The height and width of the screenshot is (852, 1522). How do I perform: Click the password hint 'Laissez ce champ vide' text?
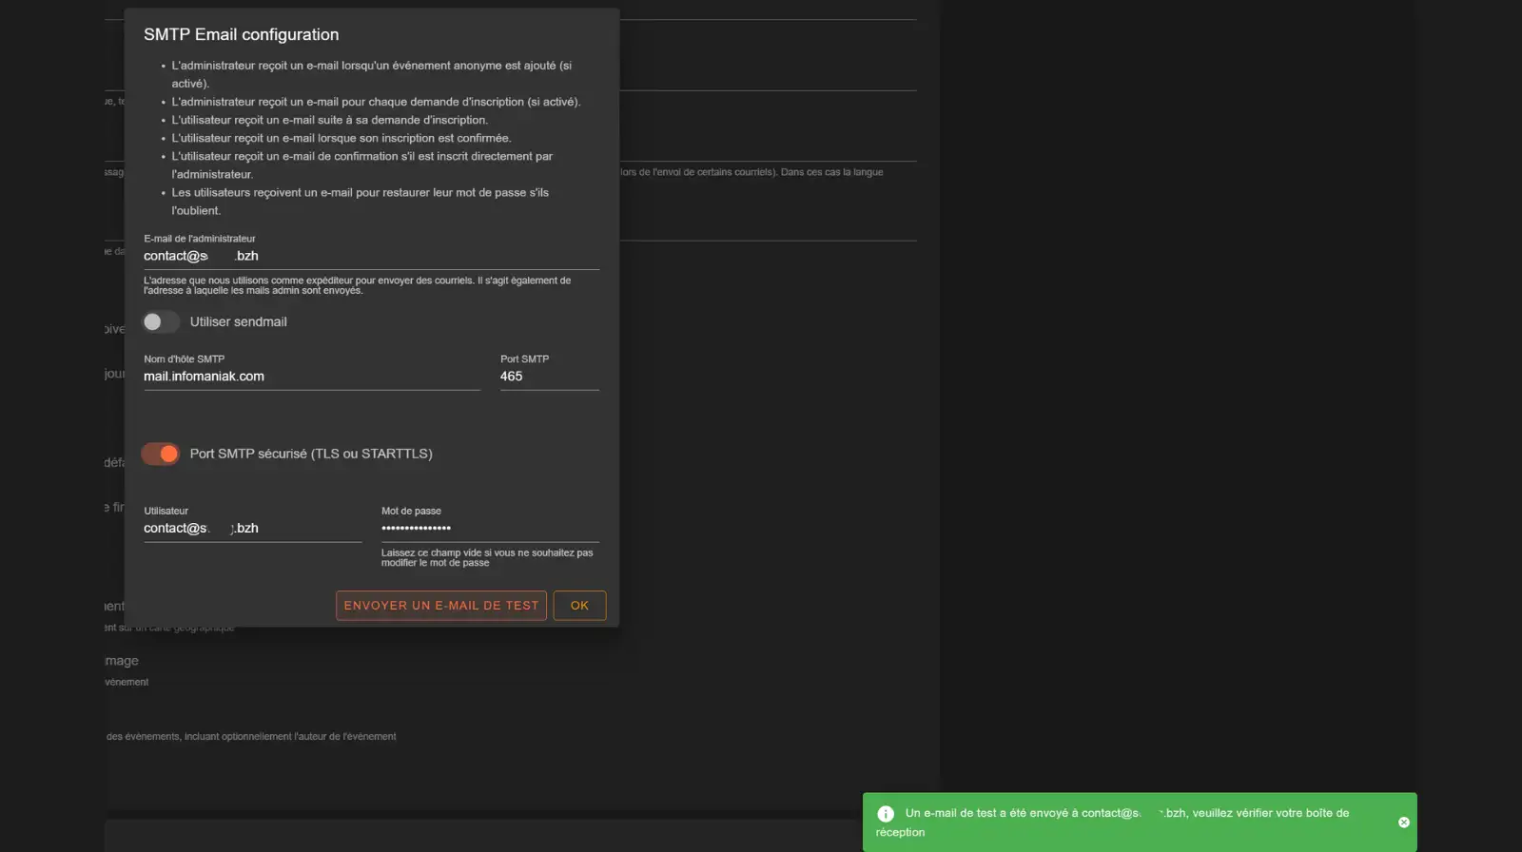(x=486, y=558)
